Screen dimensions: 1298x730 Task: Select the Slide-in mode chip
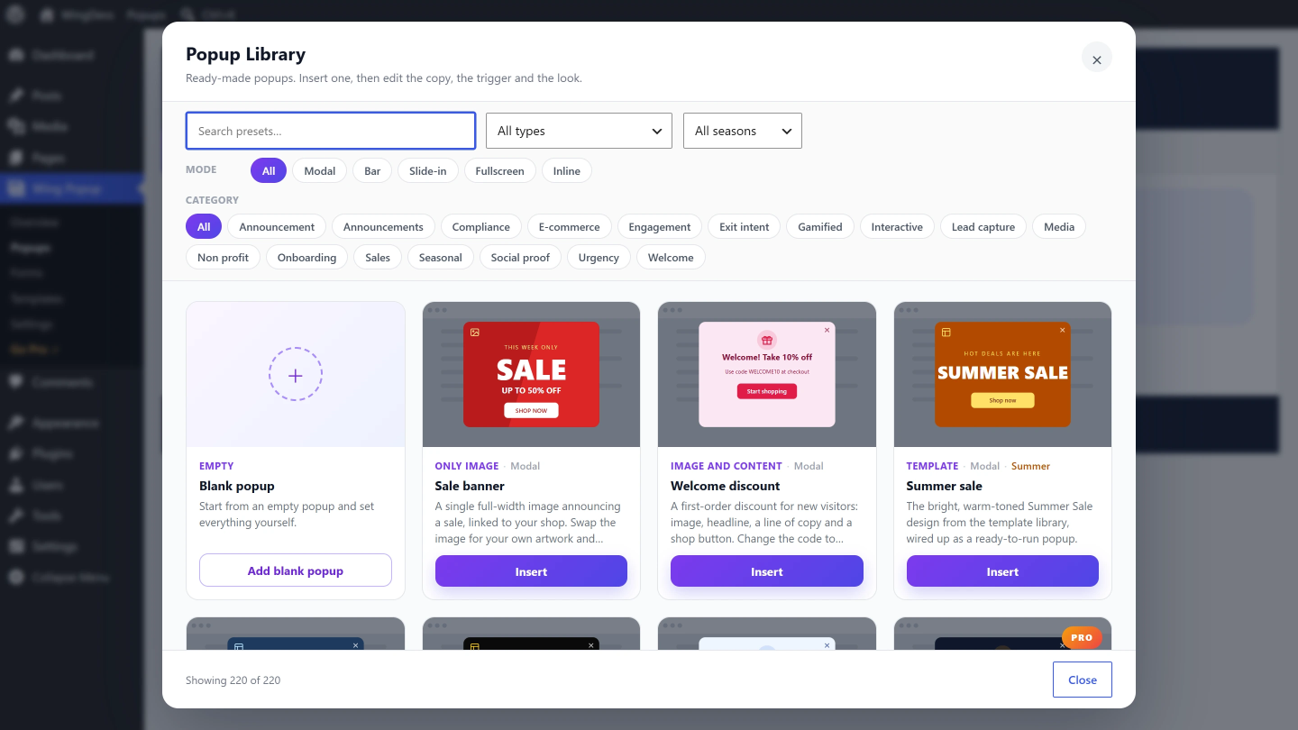428,170
